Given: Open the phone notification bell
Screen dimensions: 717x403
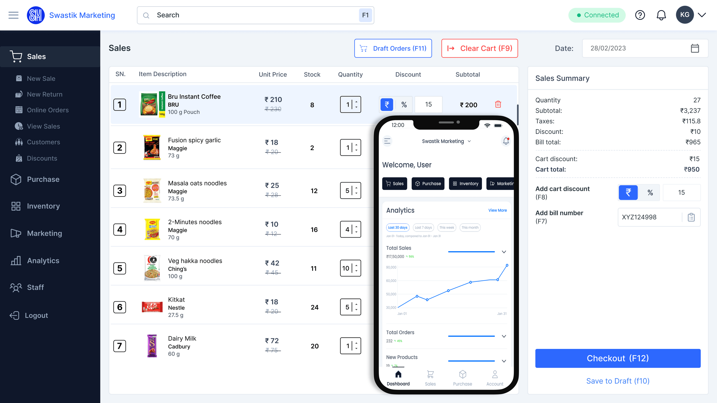Looking at the screenshot, I should coord(506,141).
